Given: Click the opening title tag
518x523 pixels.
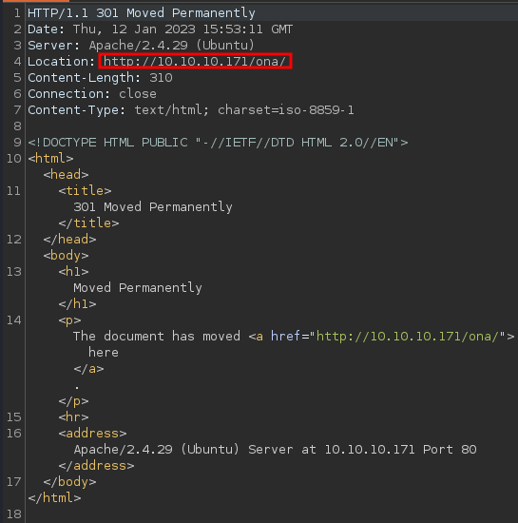Looking at the screenshot, I should tap(85, 191).
